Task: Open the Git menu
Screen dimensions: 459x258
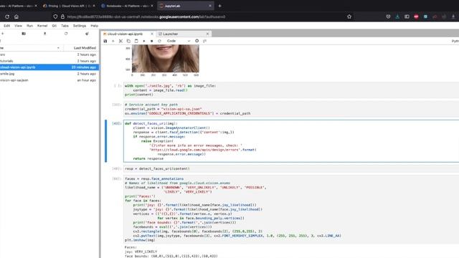Action: pyautogui.click(x=55, y=26)
